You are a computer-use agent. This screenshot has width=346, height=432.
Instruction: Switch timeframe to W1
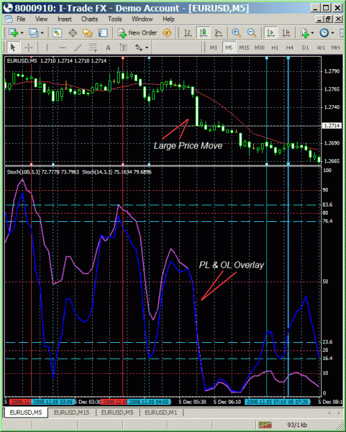[320, 48]
